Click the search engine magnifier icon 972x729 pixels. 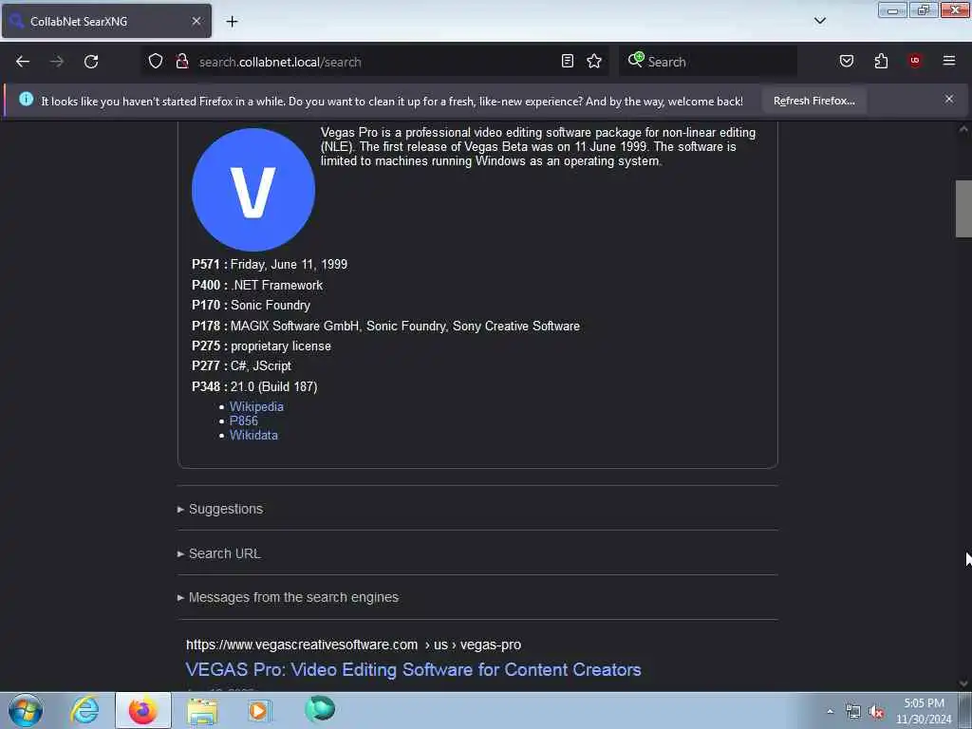click(635, 60)
